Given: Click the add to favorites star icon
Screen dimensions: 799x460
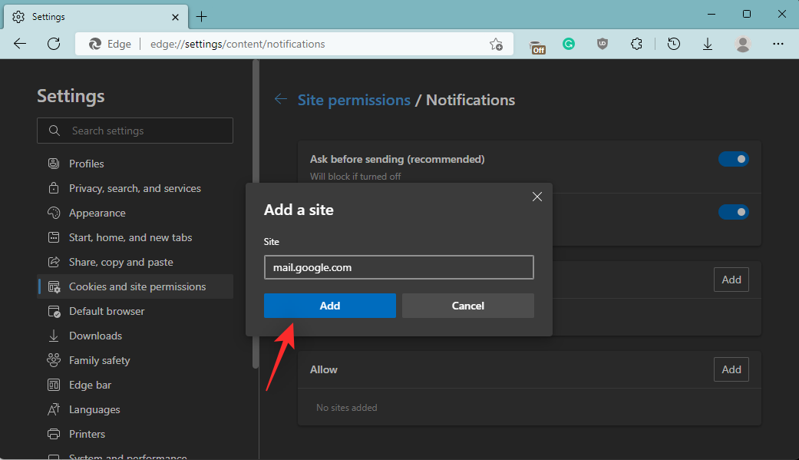Looking at the screenshot, I should (496, 45).
